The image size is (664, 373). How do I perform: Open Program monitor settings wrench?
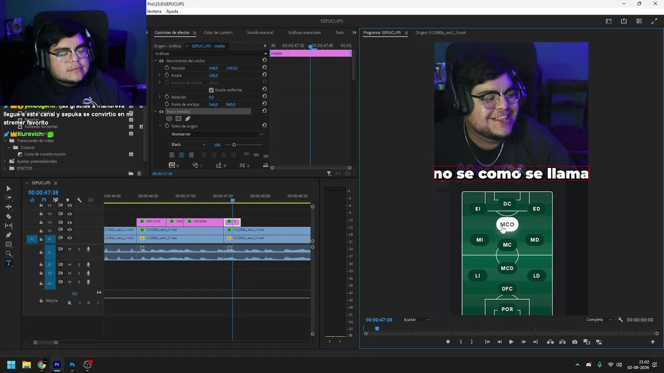point(620,320)
